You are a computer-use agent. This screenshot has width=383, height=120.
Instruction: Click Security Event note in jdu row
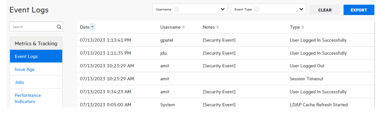coord(219,53)
